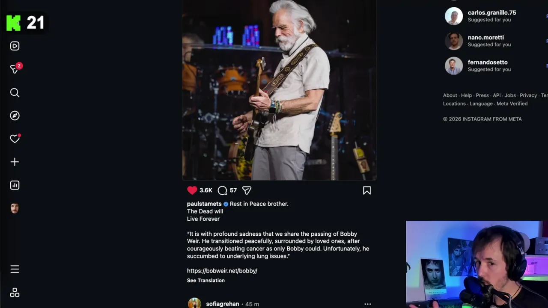548x308 pixels.
Task: Share the paulstamets post
Action: (247, 190)
